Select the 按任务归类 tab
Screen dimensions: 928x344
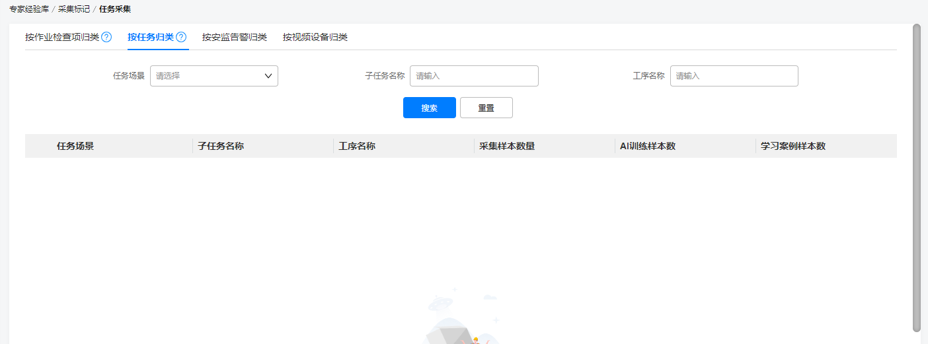click(x=151, y=37)
